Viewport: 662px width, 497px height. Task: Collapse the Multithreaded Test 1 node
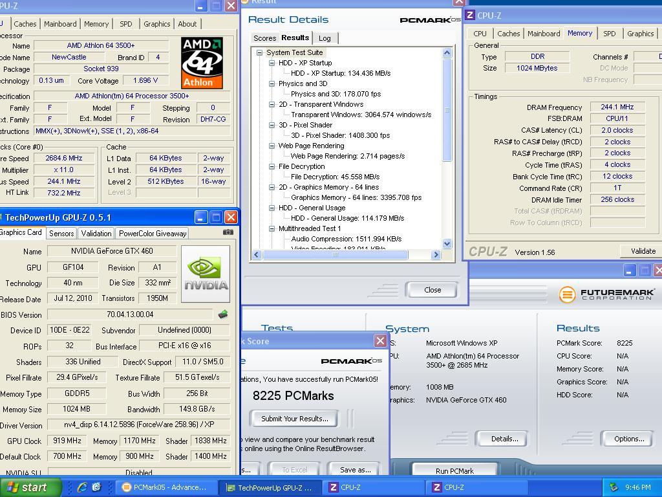272,228
